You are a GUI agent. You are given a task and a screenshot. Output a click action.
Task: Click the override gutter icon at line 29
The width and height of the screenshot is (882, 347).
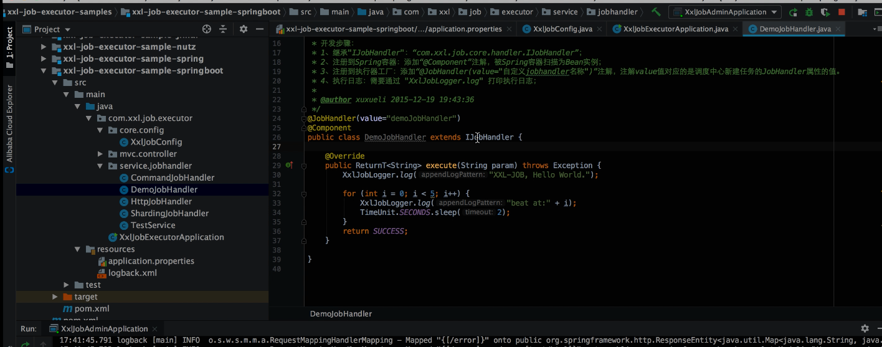point(289,165)
